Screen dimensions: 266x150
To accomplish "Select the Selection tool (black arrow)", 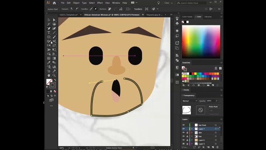I will (49, 20).
